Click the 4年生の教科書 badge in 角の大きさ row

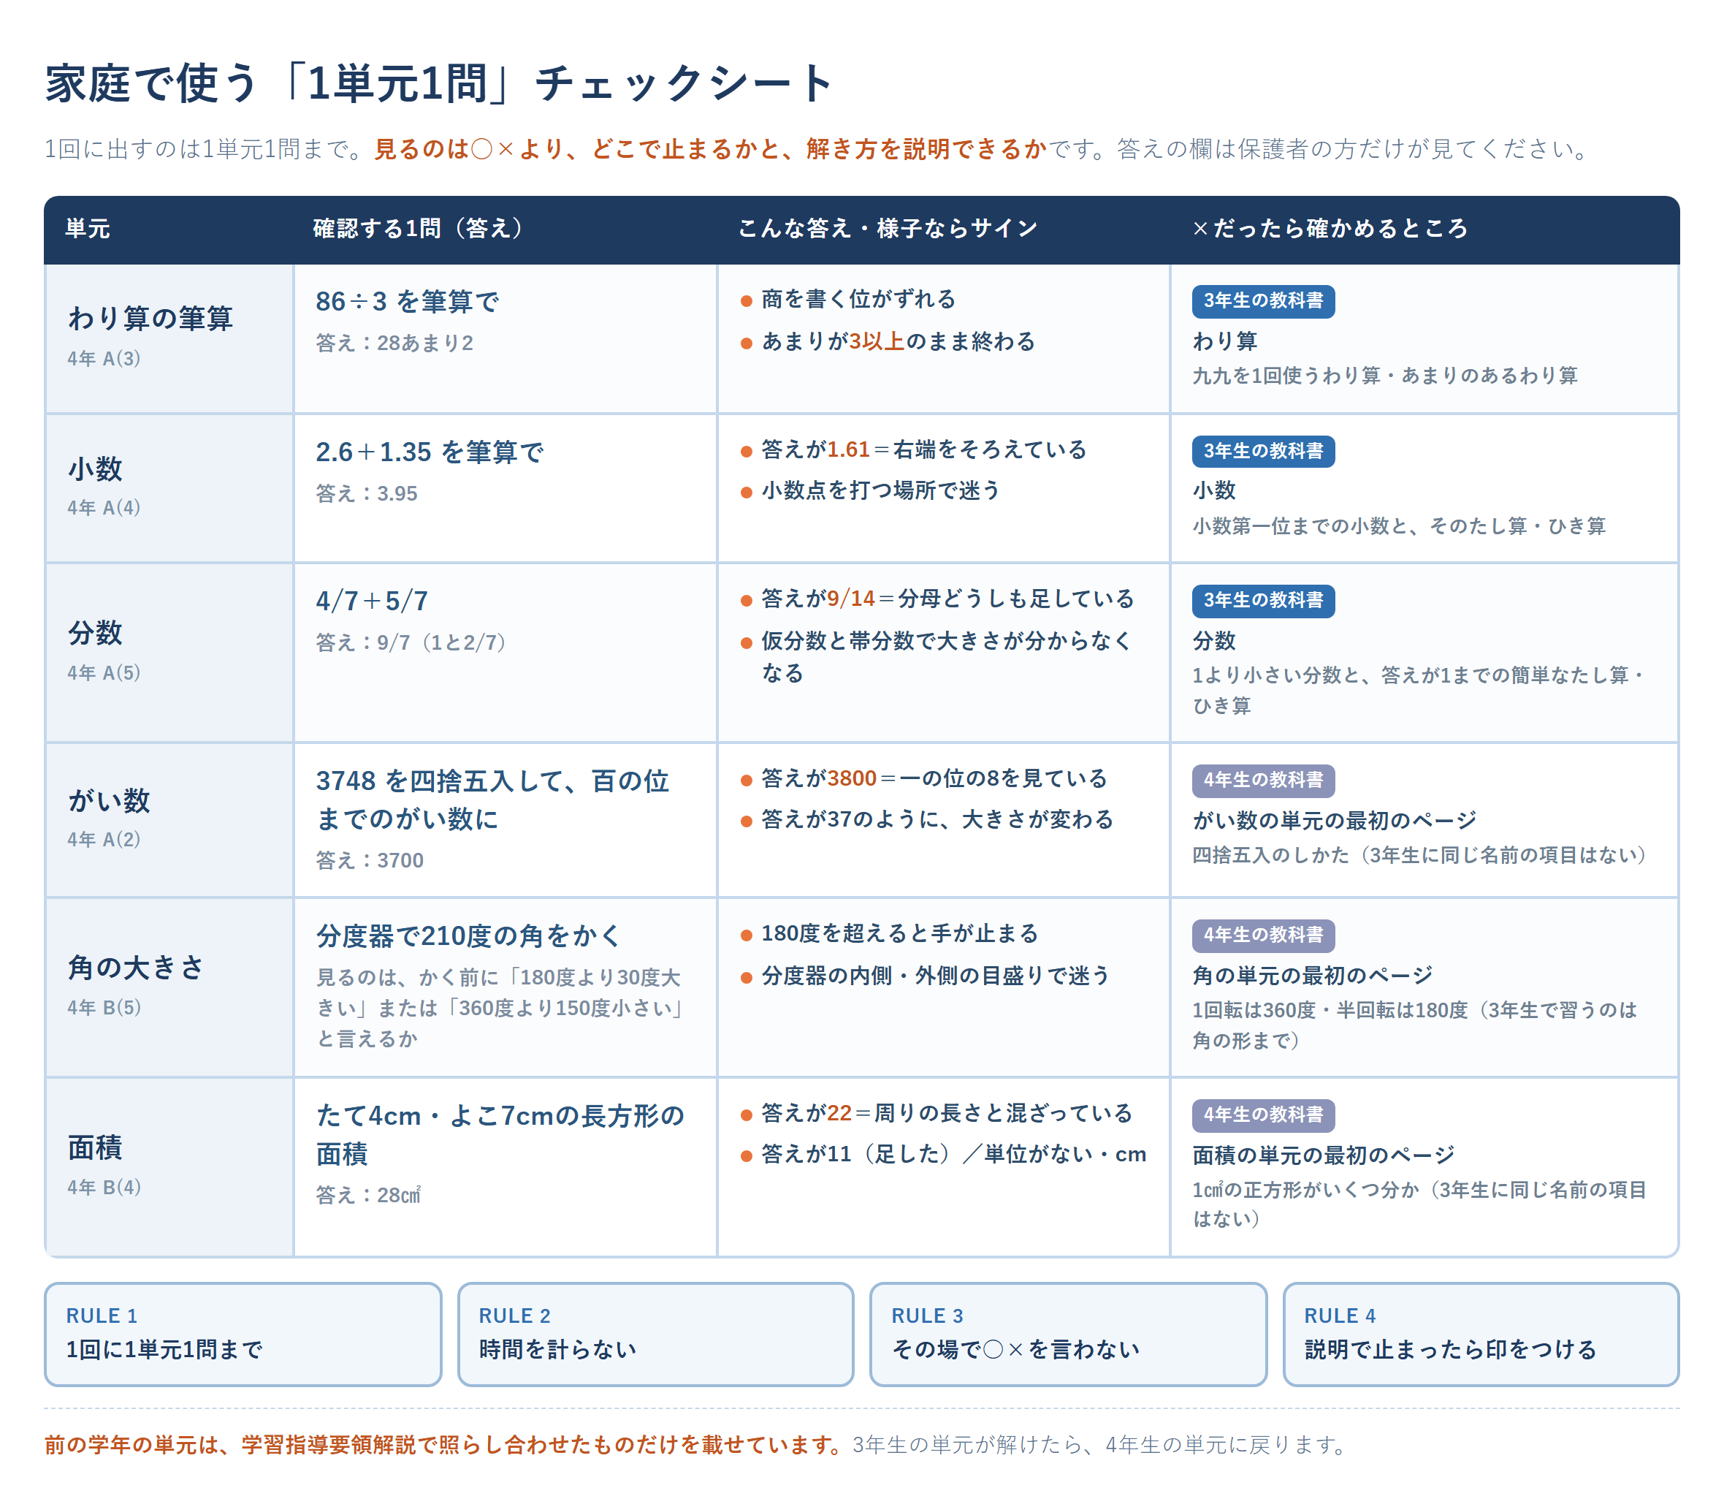pos(1262,935)
